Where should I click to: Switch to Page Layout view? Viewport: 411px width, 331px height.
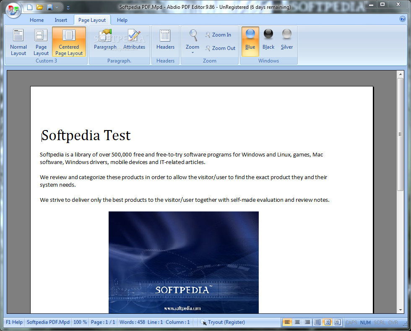tap(41, 42)
